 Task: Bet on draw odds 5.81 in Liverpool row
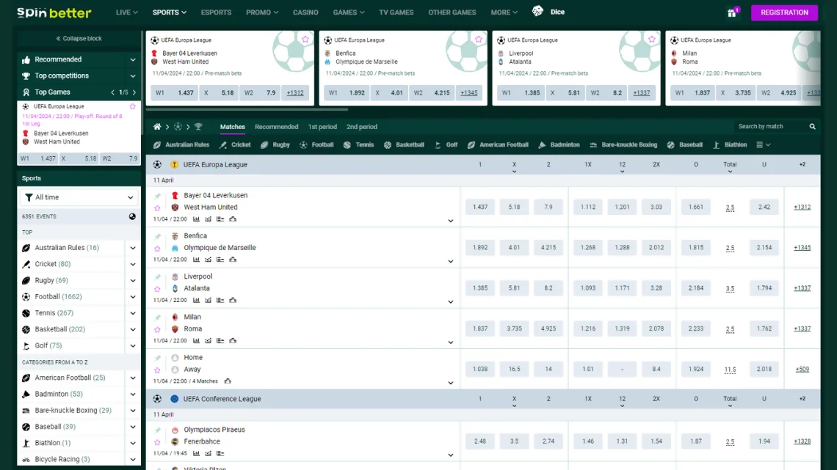(514, 287)
